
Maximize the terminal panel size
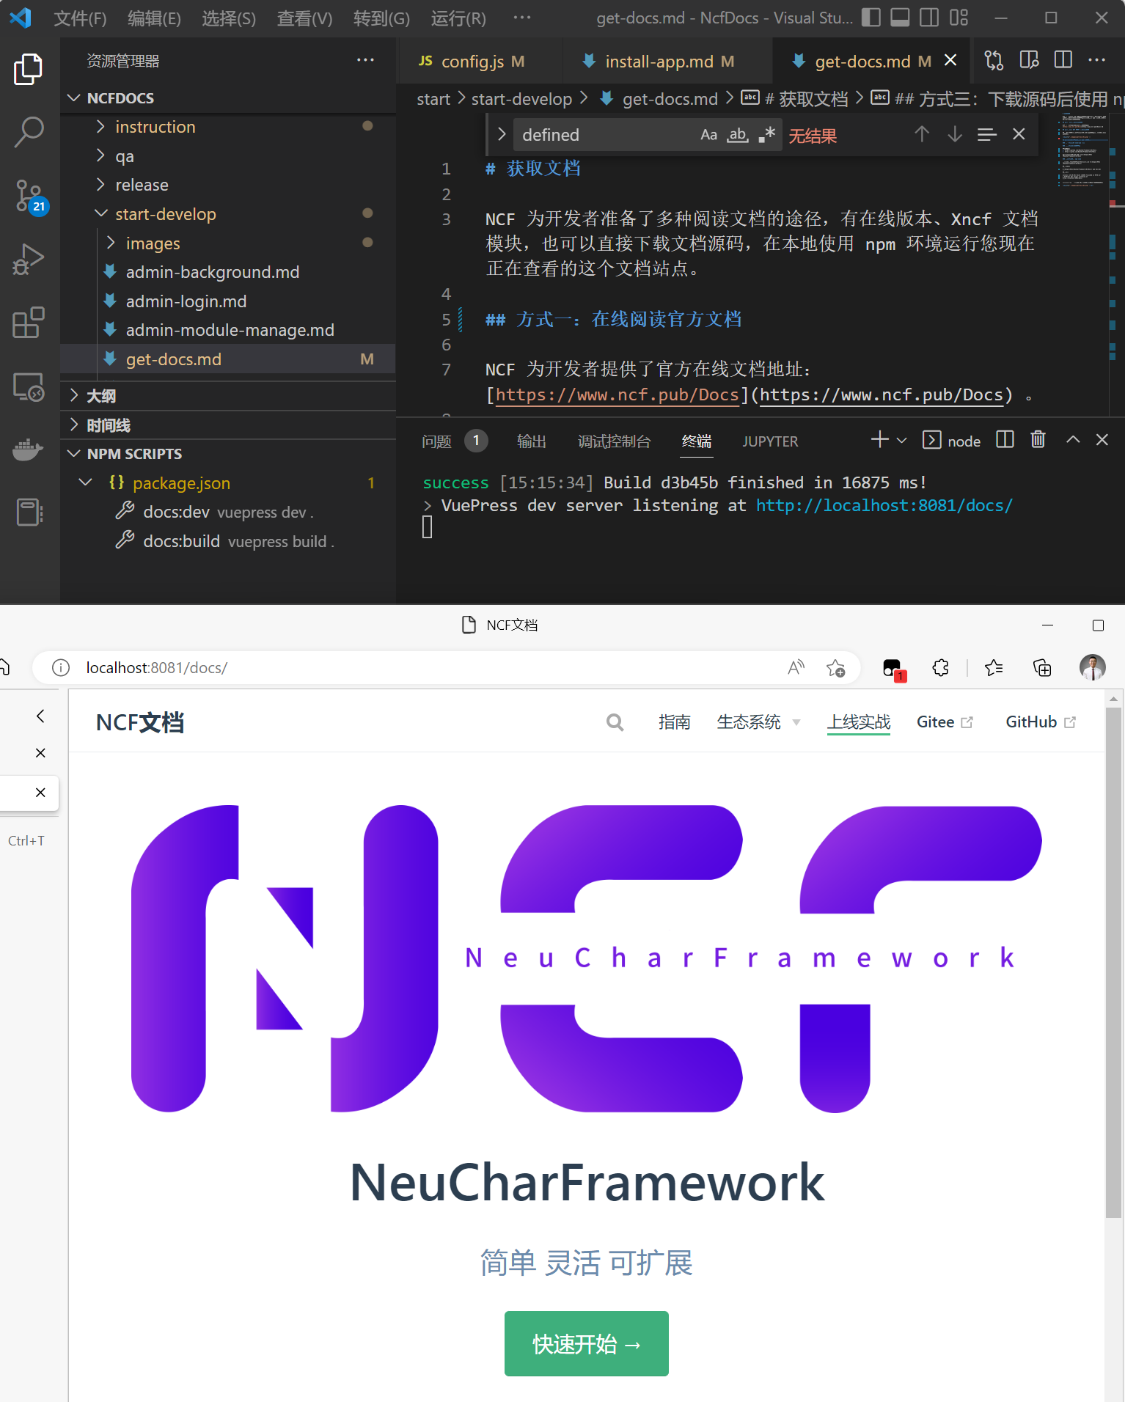click(1073, 440)
